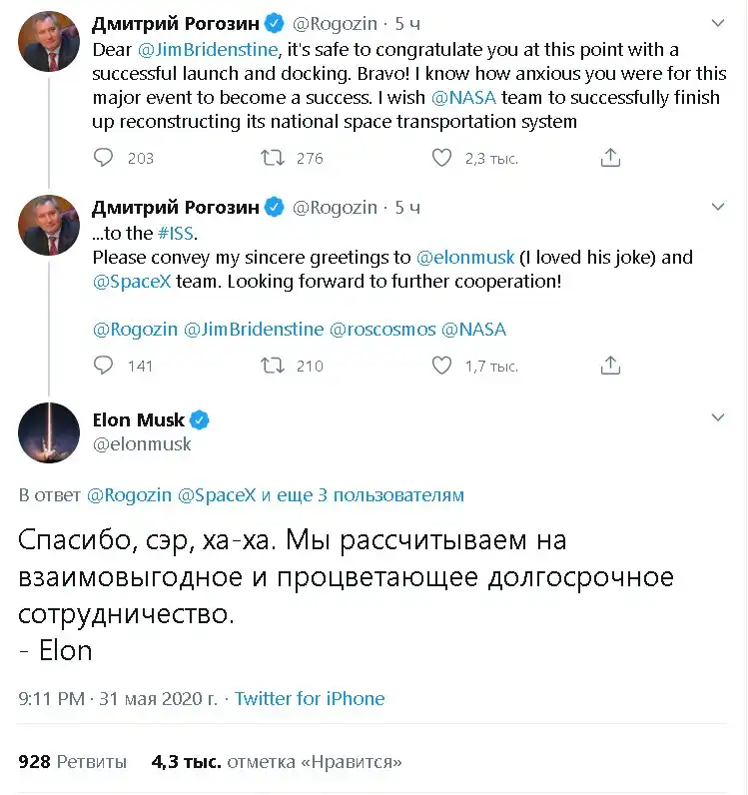Open the Twitter for iPhone source link
Image resolution: width=748 pixels, height=795 pixels.
(x=310, y=699)
